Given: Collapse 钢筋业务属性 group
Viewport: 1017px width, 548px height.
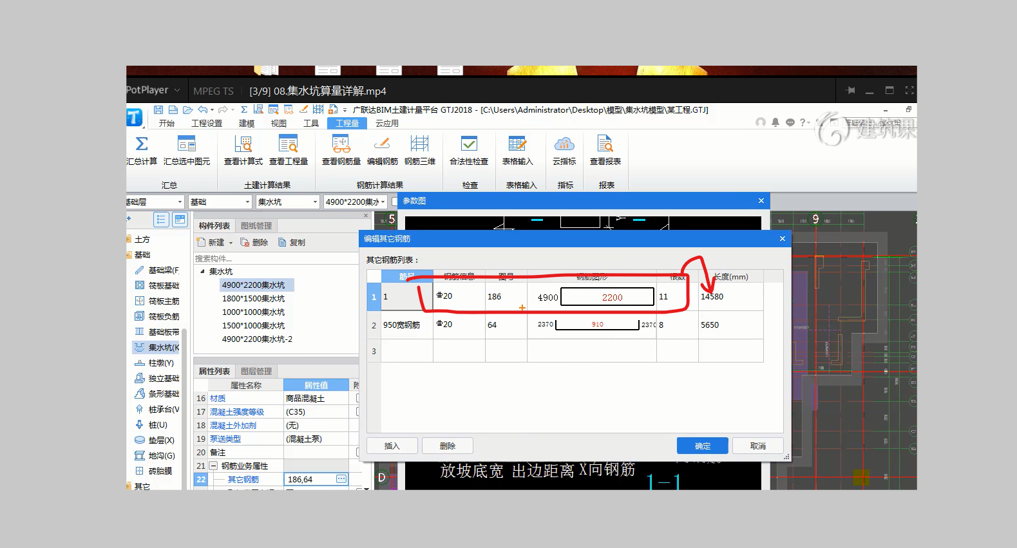Looking at the screenshot, I should [x=213, y=466].
